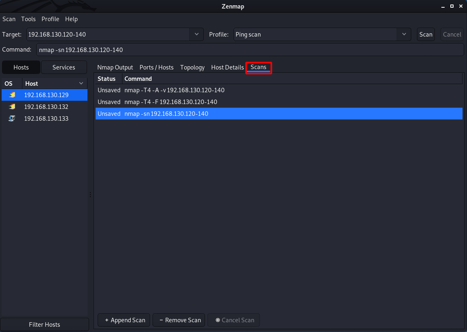
Task: Select the Scans tab
Action: [259, 67]
